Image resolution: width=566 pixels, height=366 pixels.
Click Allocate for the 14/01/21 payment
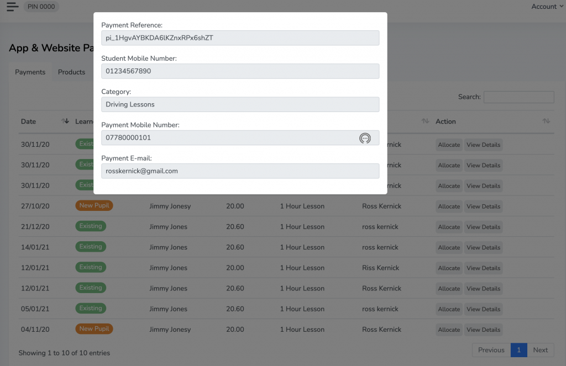pos(449,247)
